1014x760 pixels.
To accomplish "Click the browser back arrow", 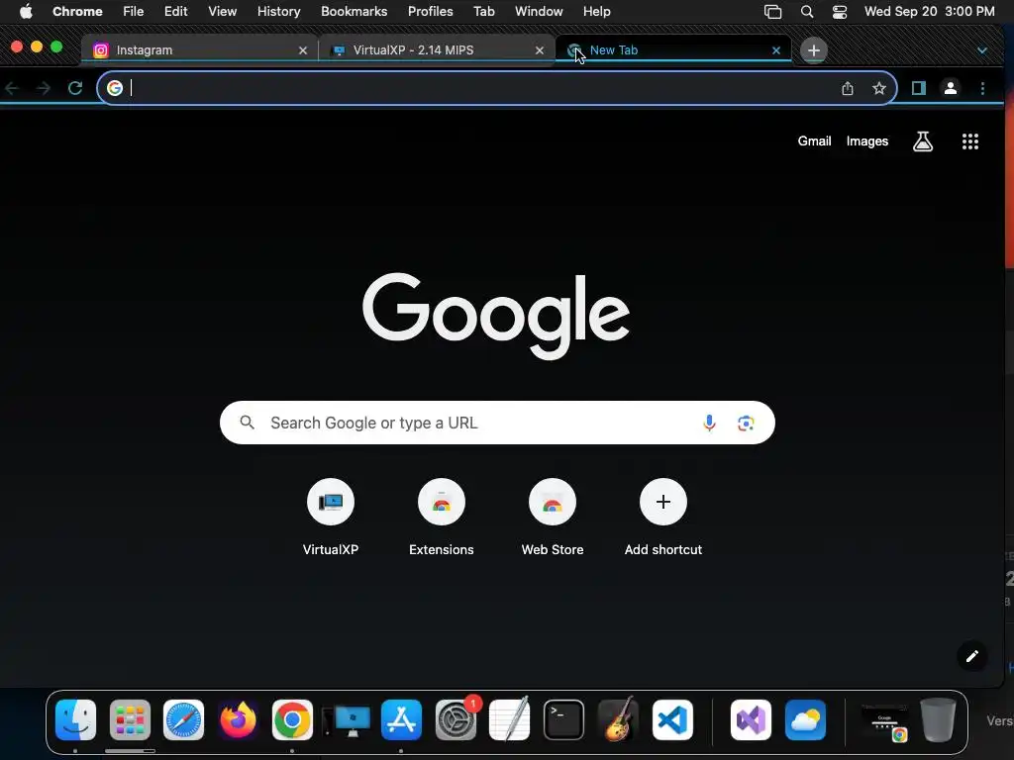I will pyautogui.click(x=12, y=88).
